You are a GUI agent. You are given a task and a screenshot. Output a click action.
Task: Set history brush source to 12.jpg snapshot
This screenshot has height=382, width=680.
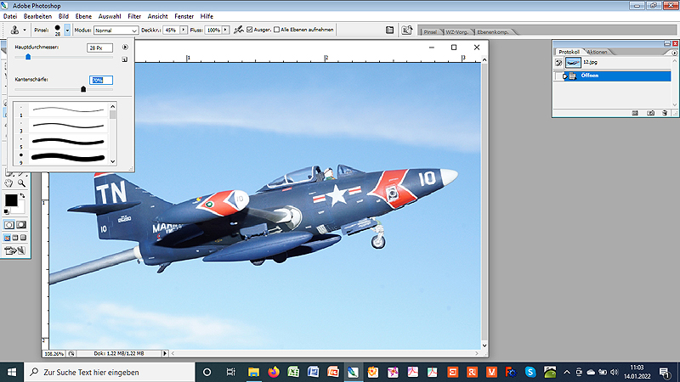pyautogui.click(x=558, y=63)
